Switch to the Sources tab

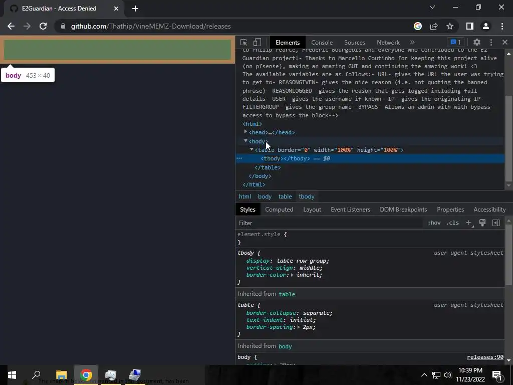click(355, 43)
